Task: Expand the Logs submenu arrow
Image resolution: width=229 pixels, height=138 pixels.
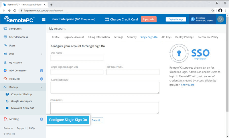Action: (42, 54)
